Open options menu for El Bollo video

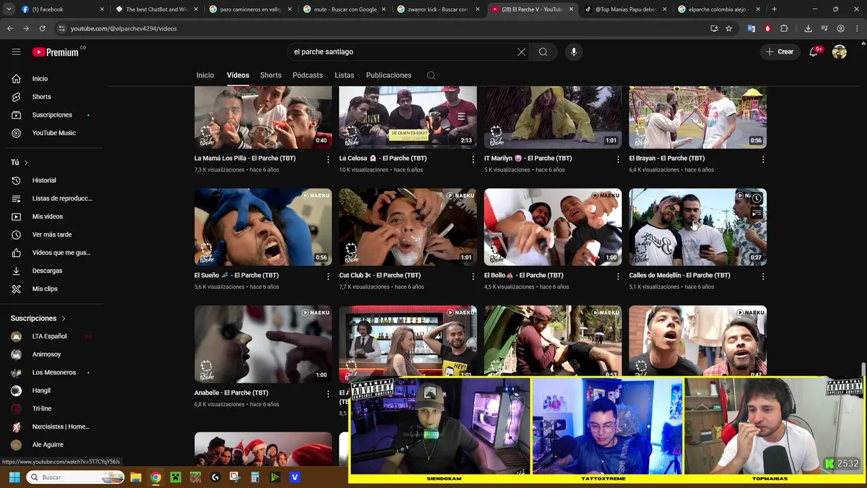[x=618, y=277]
